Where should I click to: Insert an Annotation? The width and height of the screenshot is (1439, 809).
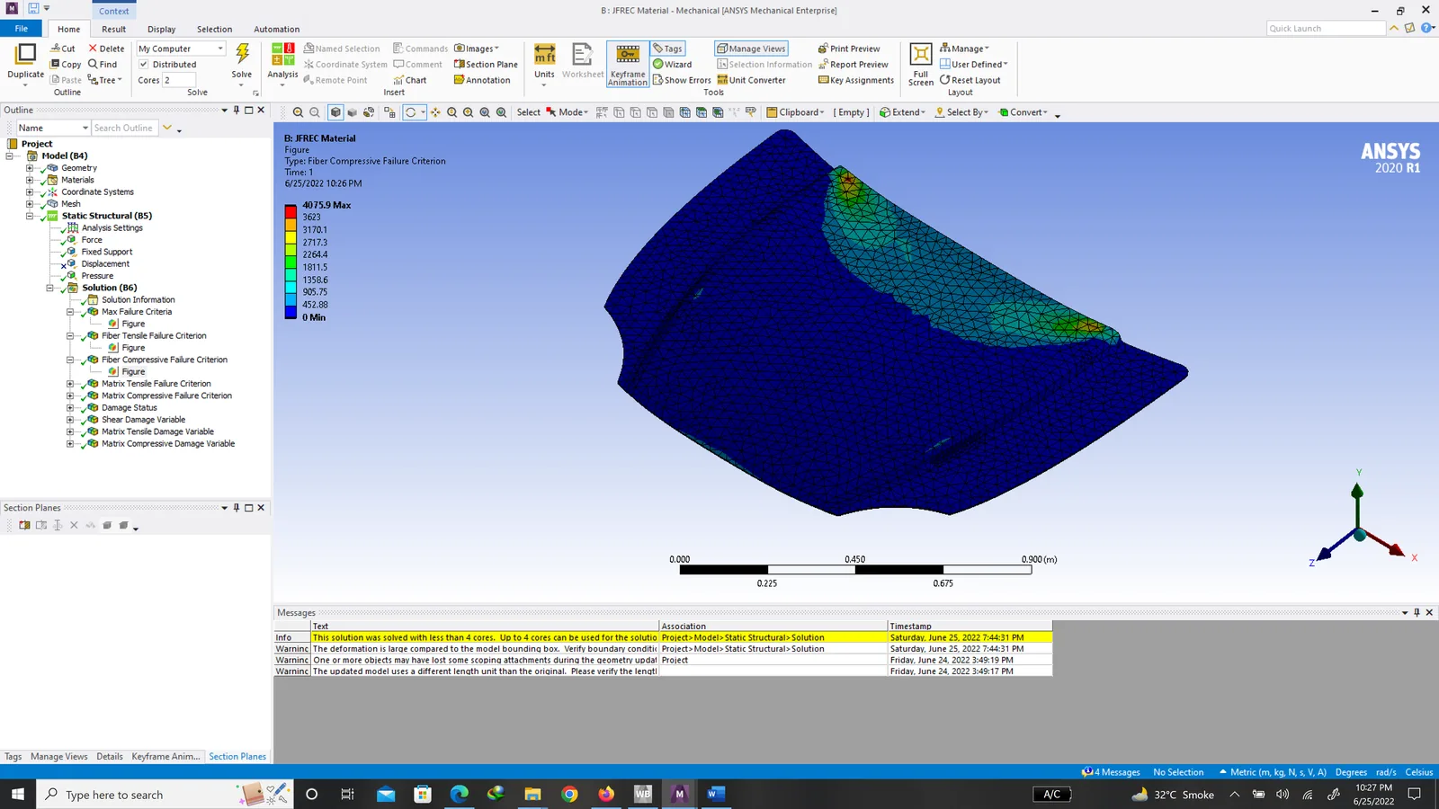[482, 80]
